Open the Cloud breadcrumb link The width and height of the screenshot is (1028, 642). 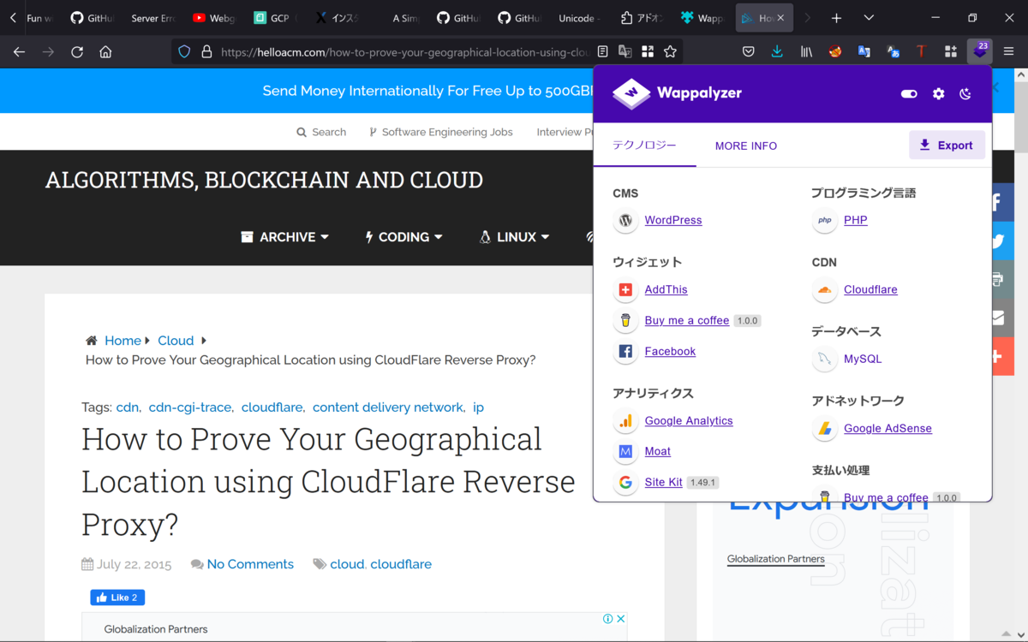176,341
